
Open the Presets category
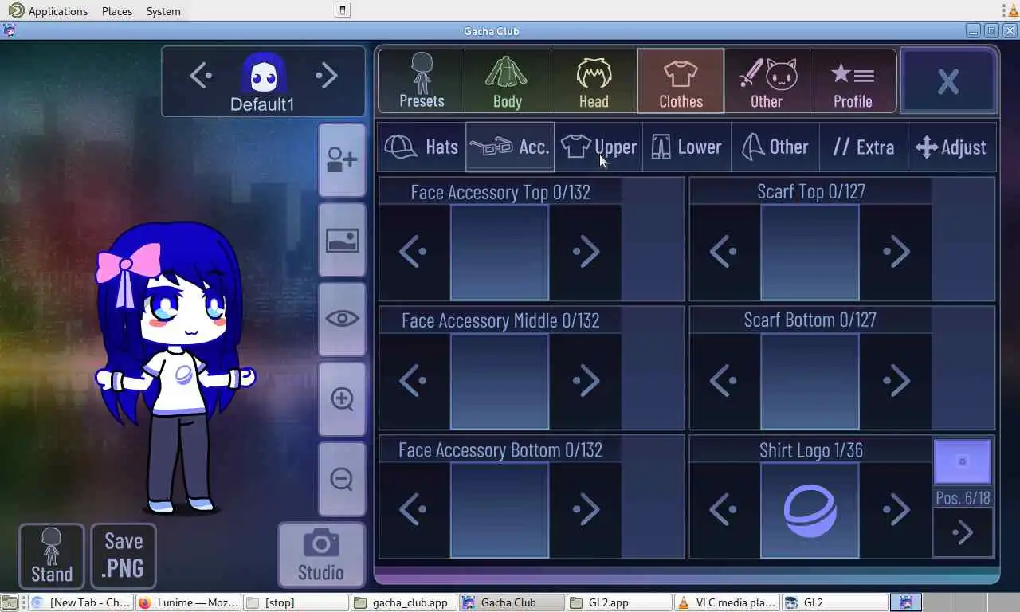[422, 80]
